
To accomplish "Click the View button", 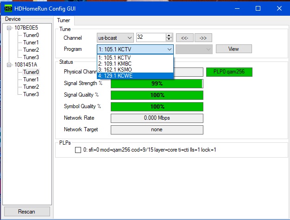I will [x=234, y=49].
